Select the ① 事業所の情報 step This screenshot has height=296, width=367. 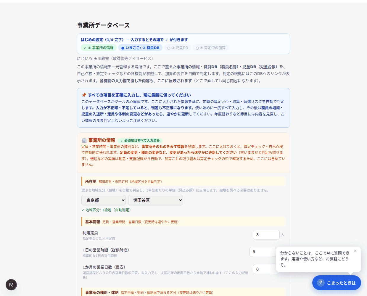click(99, 48)
